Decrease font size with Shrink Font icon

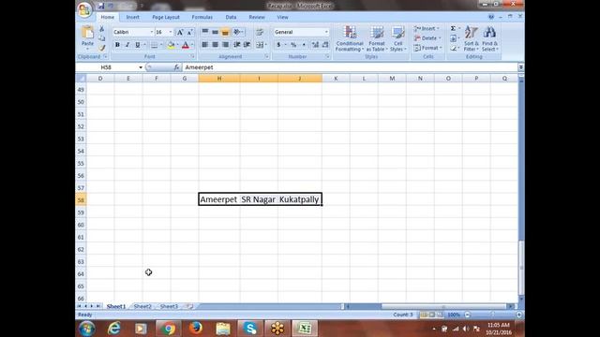(189, 33)
